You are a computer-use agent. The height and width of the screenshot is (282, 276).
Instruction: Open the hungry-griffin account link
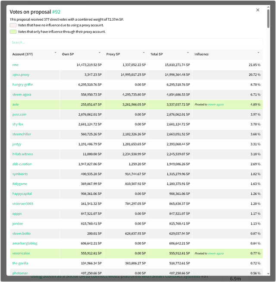(x=22, y=85)
